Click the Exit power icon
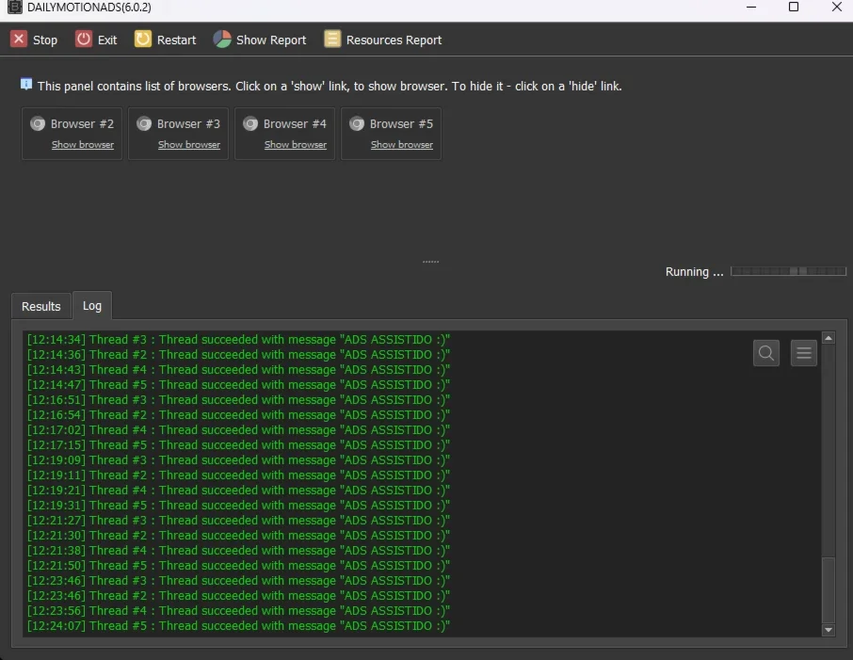The height and width of the screenshot is (660, 853). pyautogui.click(x=84, y=40)
